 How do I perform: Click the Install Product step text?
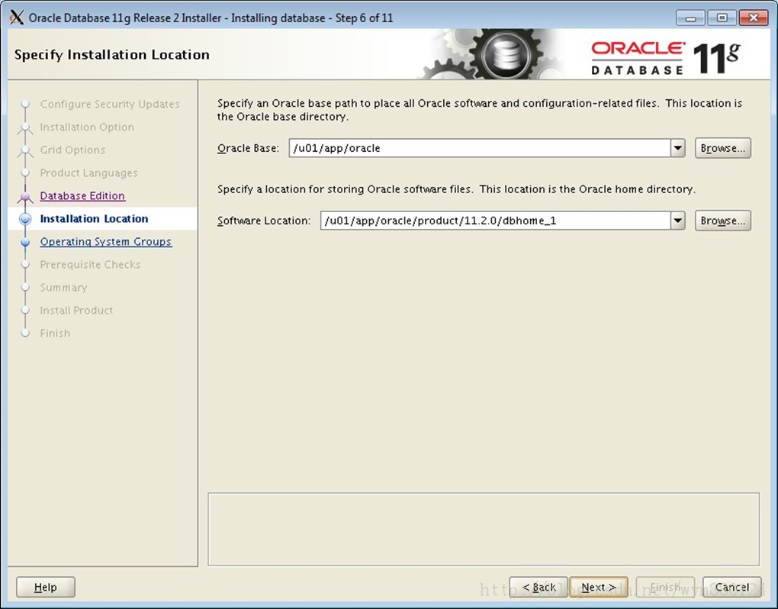76,310
